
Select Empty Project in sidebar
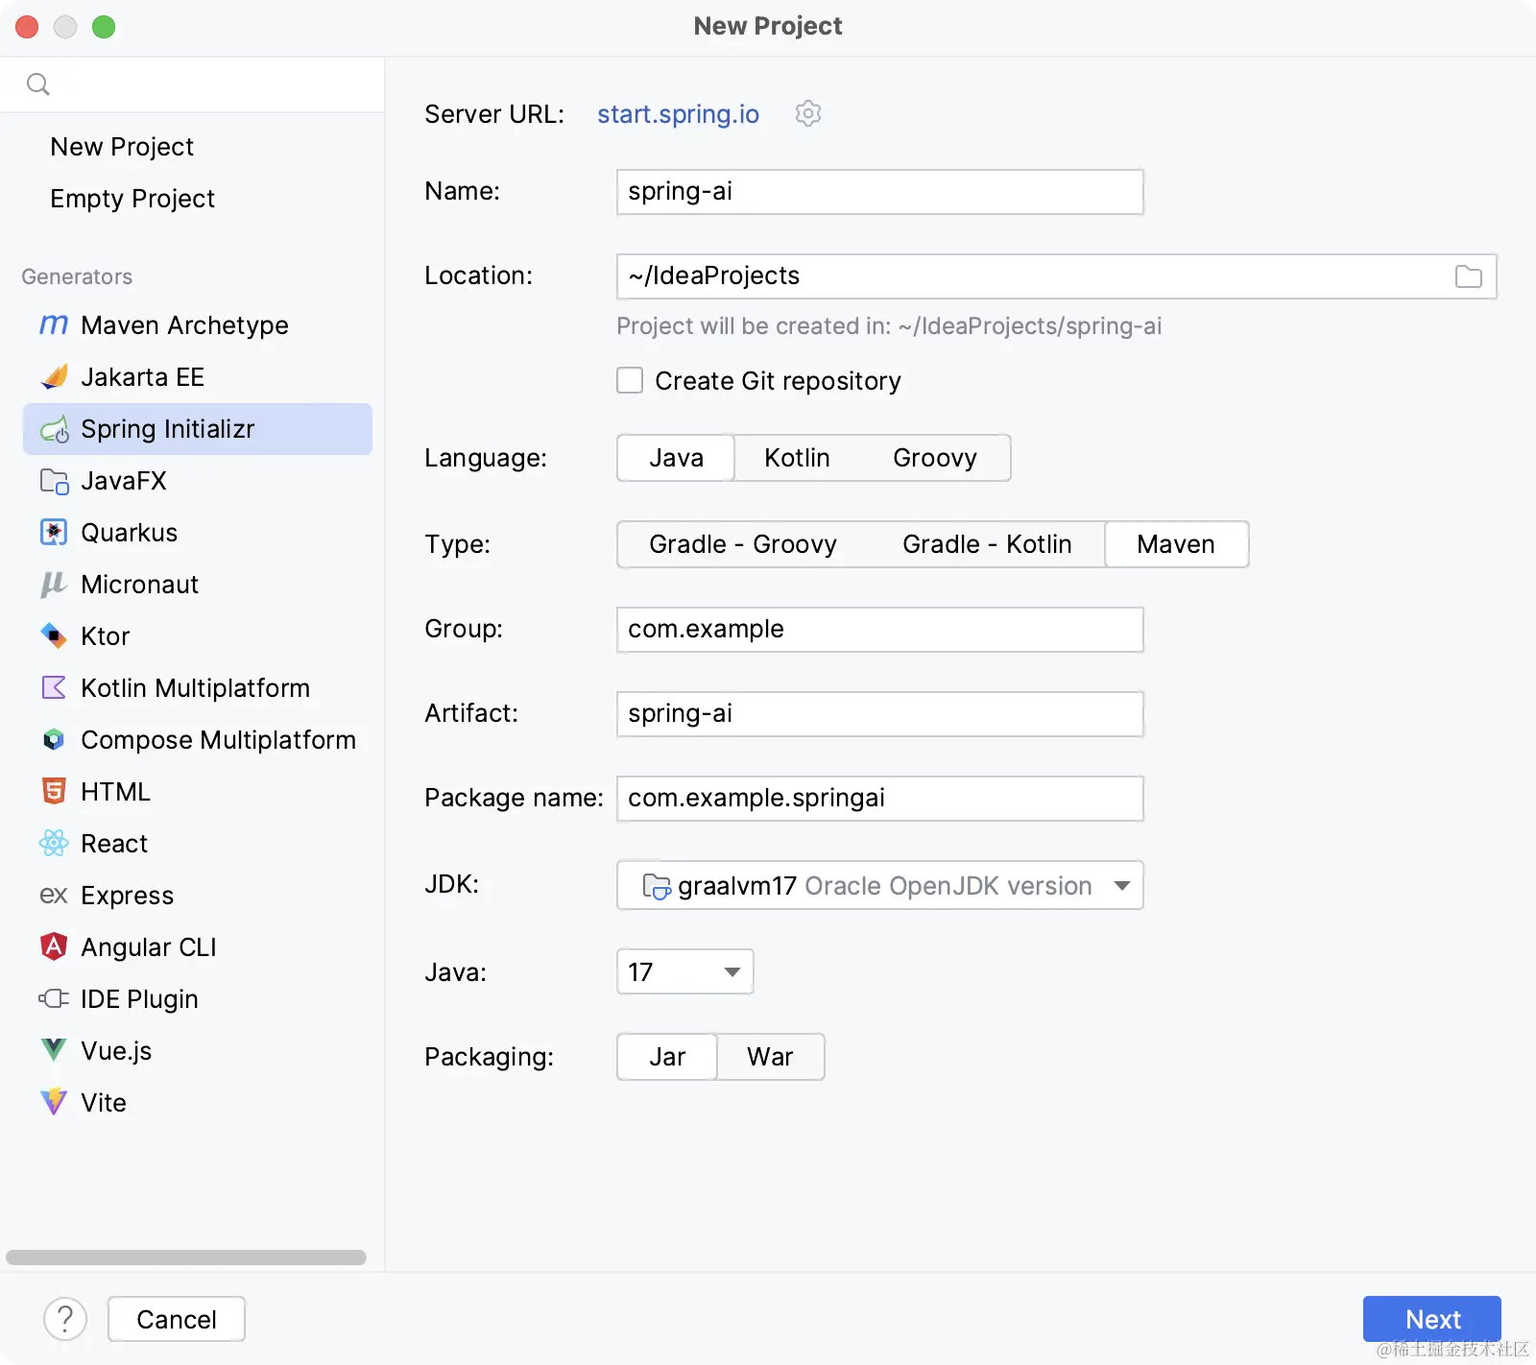(132, 199)
